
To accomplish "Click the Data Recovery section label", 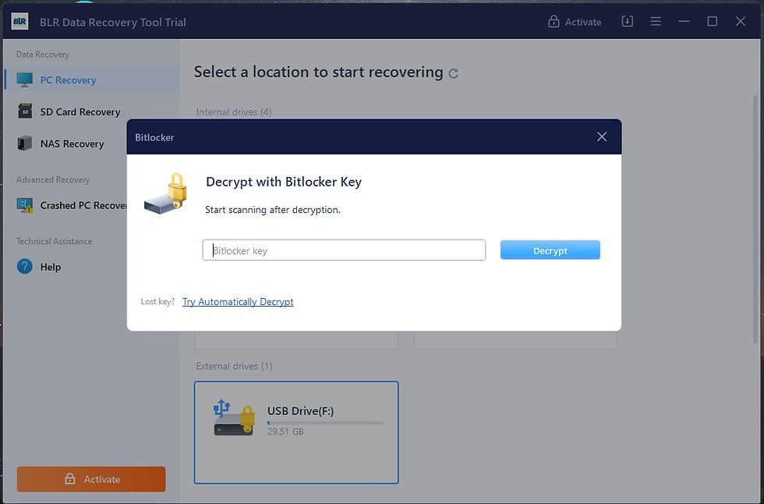I will 43,54.
